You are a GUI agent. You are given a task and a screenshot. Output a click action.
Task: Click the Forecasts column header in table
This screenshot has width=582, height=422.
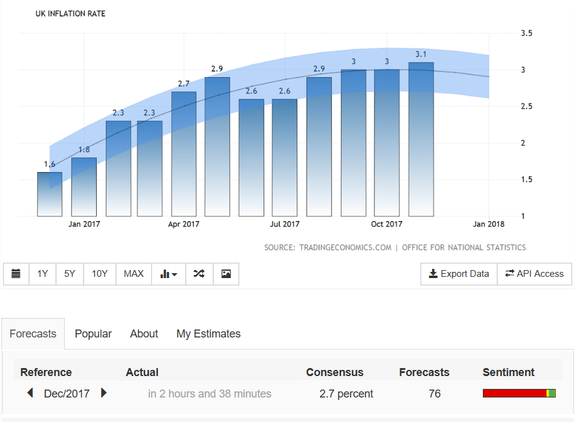coord(424,372)
